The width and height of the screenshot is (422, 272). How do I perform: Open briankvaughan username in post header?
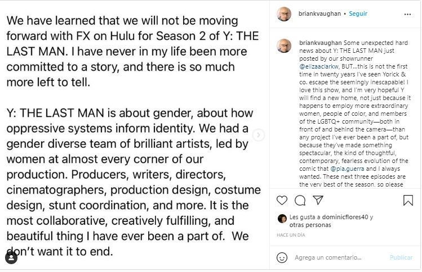click(x=317, y=14)
